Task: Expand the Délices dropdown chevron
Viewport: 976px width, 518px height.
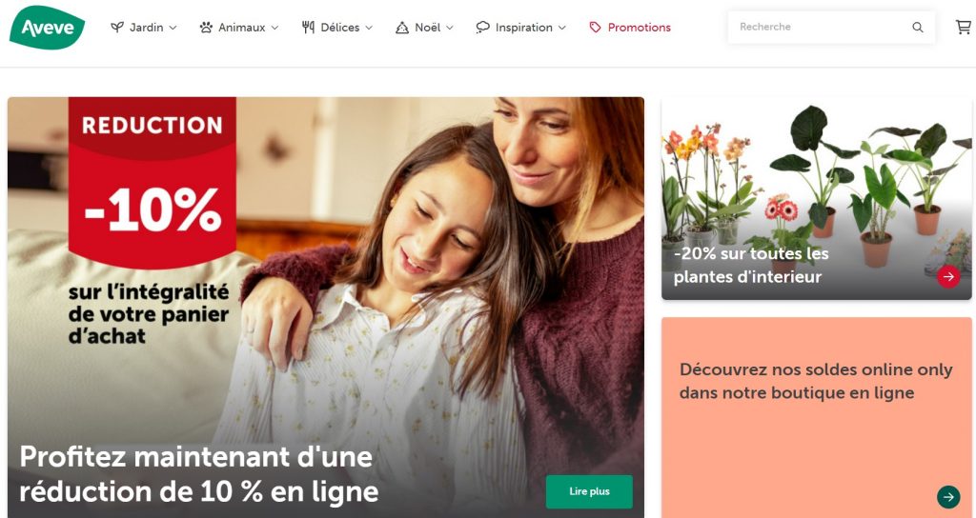Action: 369,28
